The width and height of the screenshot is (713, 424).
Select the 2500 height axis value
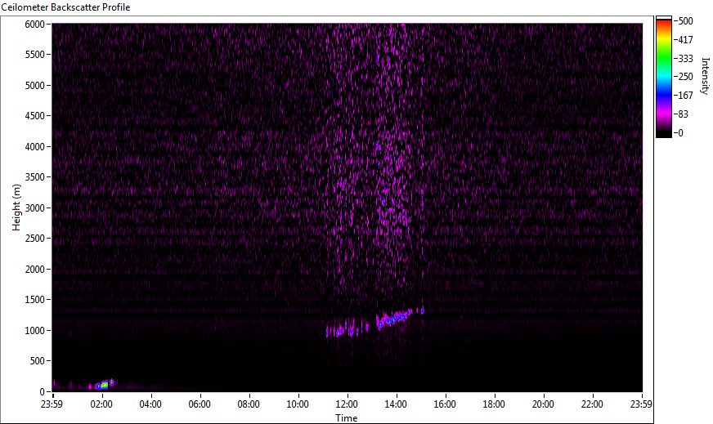pos(34,239)
